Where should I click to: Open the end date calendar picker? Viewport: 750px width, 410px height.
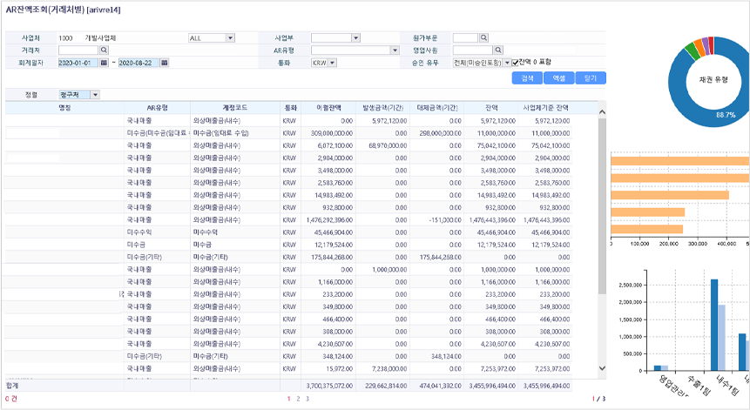[163, 64]
